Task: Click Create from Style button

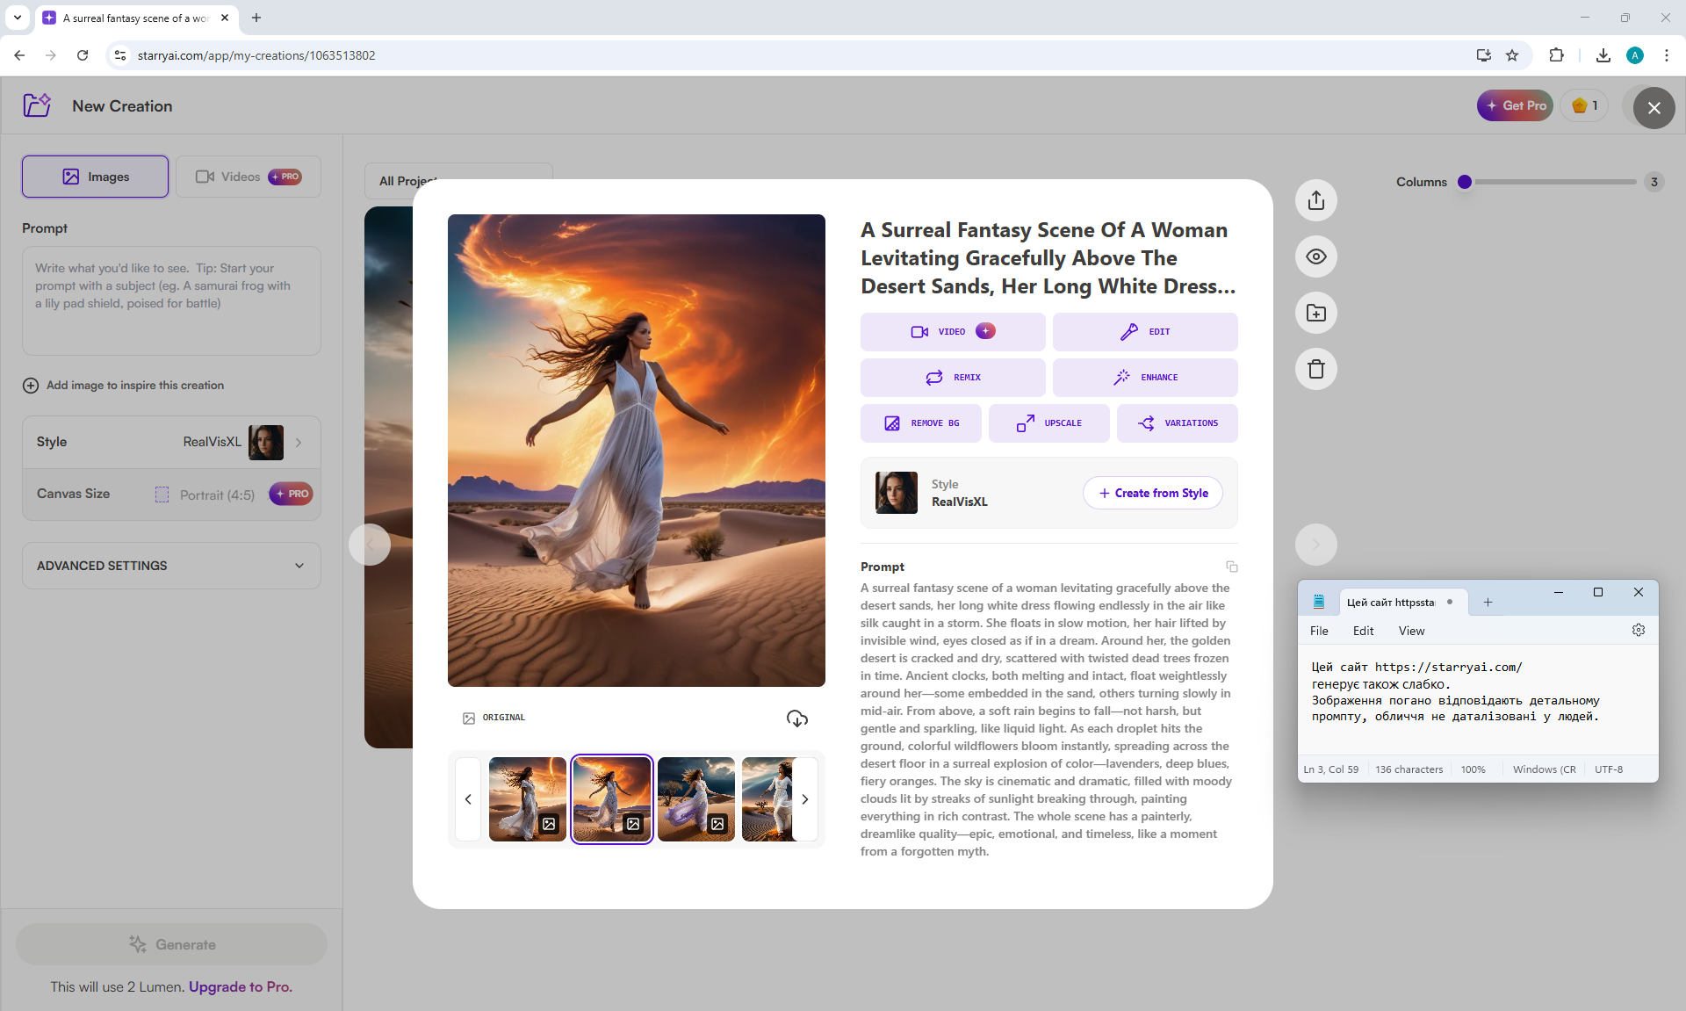Action: tap(1153, 493)
